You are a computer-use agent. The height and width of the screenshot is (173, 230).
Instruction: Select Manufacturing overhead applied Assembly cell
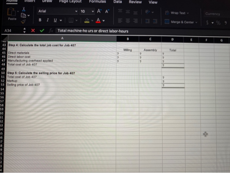pos(150,61)
